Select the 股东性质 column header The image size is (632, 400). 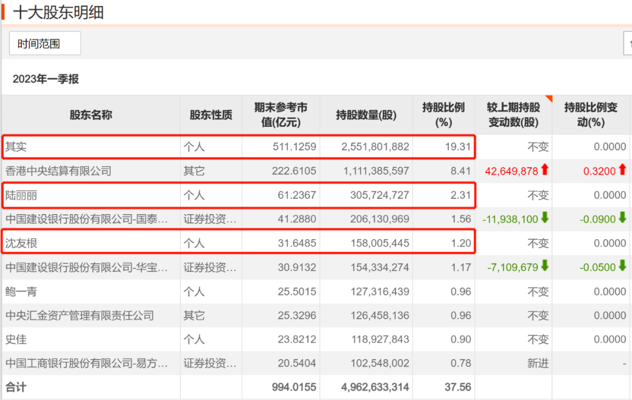[211, 115]
